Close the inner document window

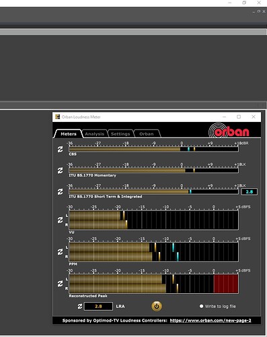pyautogui.click(x=264, y=11)
